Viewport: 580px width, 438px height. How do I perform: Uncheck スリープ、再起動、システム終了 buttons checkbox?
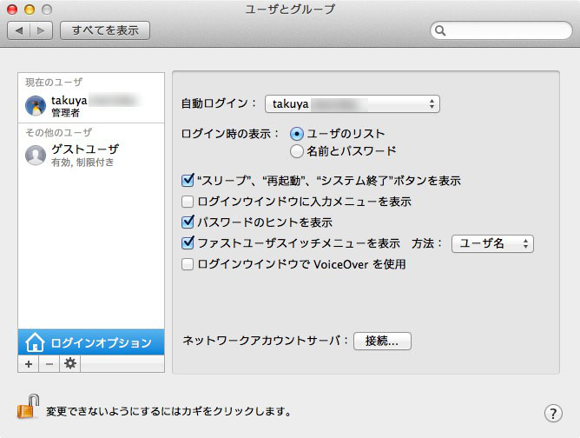(188, 181)
